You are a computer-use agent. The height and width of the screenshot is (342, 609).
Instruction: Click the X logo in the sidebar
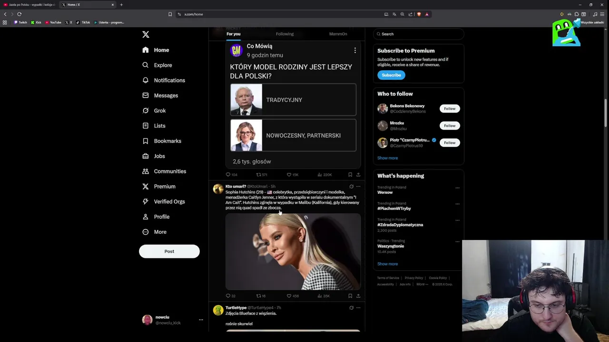[146, 34]
